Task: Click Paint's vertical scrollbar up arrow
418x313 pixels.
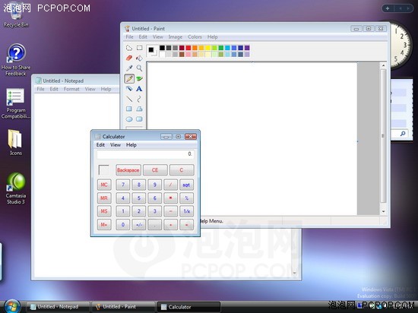Action: (x=383, y=65)
